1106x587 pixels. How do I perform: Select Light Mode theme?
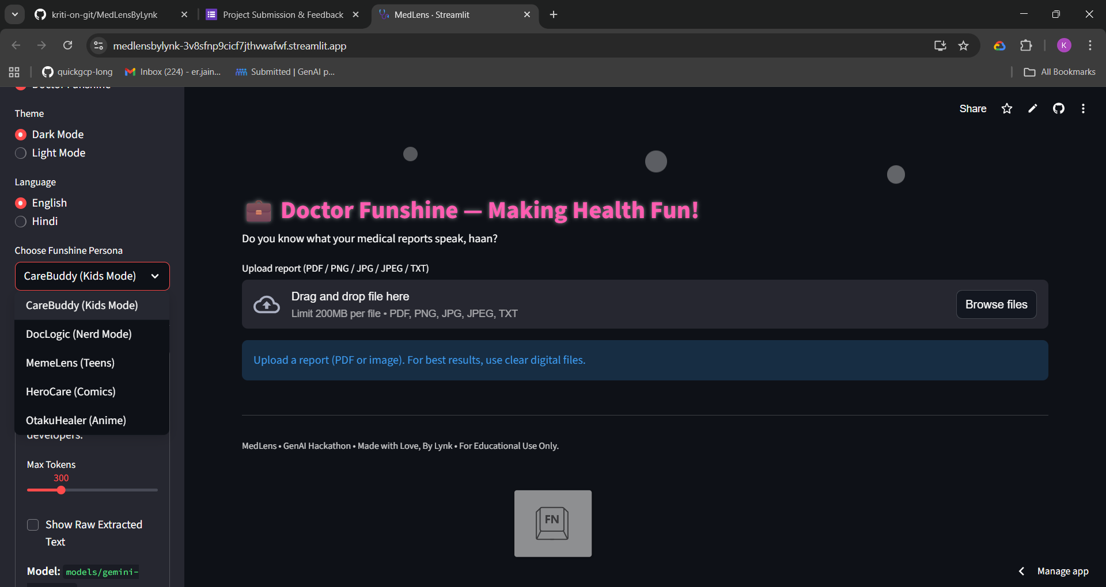click(x=21, y=153)
